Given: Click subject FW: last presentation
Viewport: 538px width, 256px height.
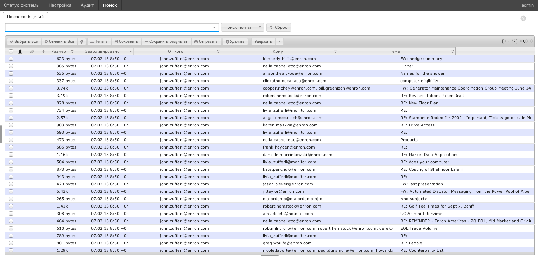Looking at the screenshot, I should 422,184.
